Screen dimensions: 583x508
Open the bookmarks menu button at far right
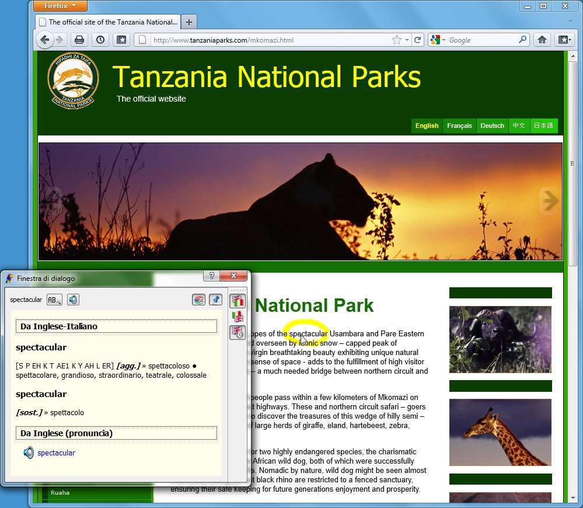click(x=564, y=40)
